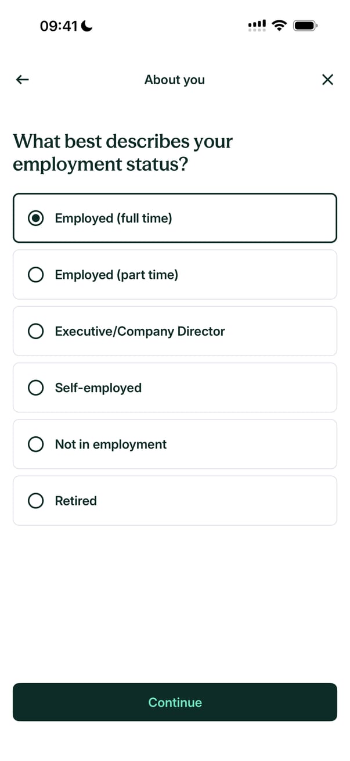Image resolution: width=350 pixels, height=761 pixels.
Task: Mark the Not in employment radio button
Action: pyautogui.click(x=36, y=444)
